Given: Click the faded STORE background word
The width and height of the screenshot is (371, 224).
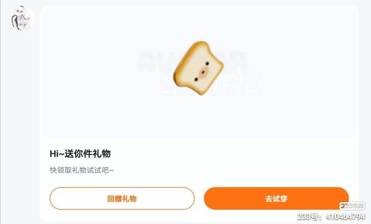Looking at the screenshot, I should (x=211, y=83).
